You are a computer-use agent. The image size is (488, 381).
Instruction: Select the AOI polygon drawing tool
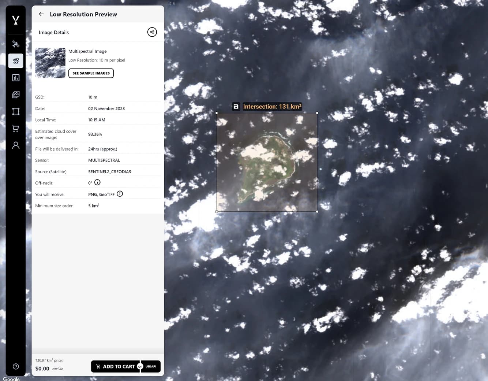(15, 111)
